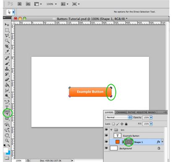The height and width of the screenshot is (162, 172).
Task: Reset default foreground and background colors
Action: [x=5, y=145]
